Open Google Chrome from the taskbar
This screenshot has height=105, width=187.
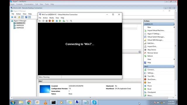(x=29, y=102)
